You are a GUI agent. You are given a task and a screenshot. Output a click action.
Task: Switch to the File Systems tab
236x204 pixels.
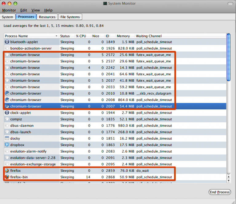pyautogui.click(x=70, y=17)
